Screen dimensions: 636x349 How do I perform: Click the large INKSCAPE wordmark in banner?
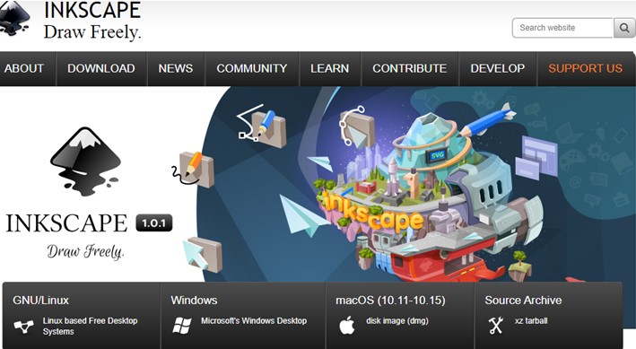click(x=66, y=223)
